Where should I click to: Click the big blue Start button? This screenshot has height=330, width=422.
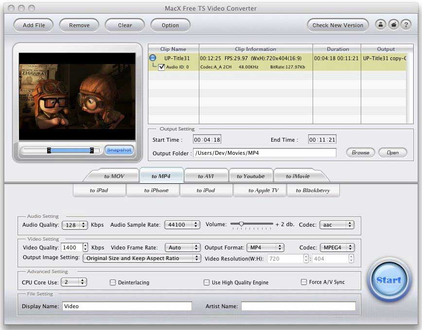pos(389,280)
